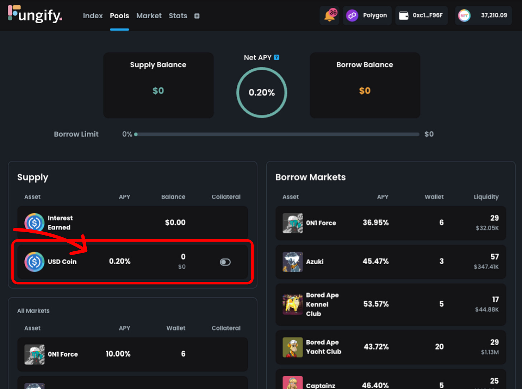Click the Captainz thumbnail image
This screenshot has width=522, height=389.
[x=293, y=383]
